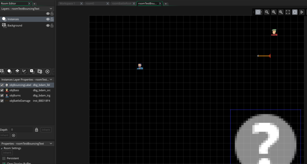Viewport: 307px width, 164px height.
Task: Select the large question mark instance on canvas
Action: [266, 137]
